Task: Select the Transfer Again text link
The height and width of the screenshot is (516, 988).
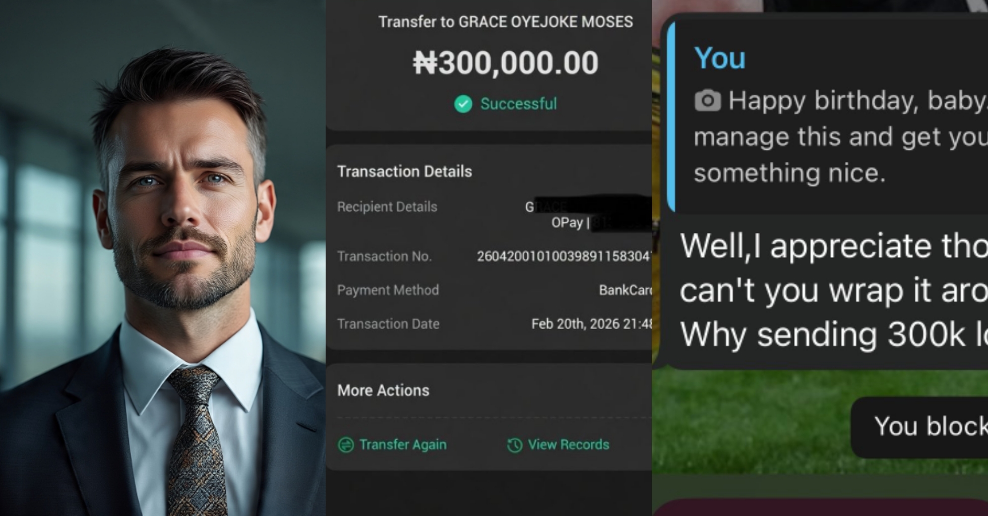Action: pos(403,444)
